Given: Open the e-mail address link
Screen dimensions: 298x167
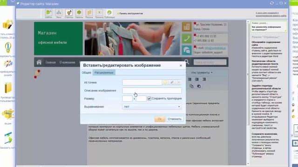Looking at the screenshot, I should click(215, 48).
